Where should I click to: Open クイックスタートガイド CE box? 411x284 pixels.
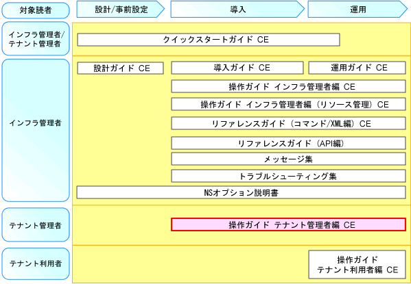point(209,40)
